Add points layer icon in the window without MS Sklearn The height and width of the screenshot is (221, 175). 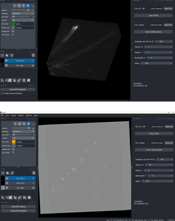click(2, 55)
